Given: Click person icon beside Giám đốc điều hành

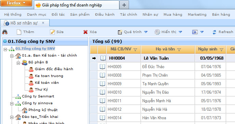Looking at the screenshot, I should 31,69.
